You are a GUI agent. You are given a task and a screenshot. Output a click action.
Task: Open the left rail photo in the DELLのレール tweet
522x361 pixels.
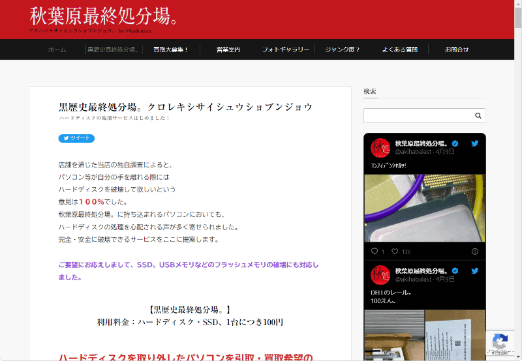[x=394, y=335]
